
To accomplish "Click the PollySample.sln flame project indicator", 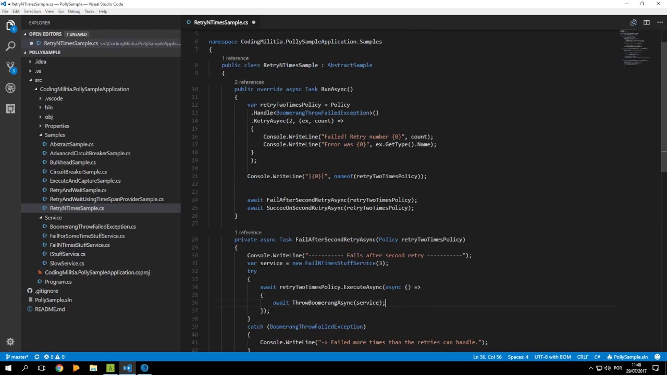I will [627, 357].
